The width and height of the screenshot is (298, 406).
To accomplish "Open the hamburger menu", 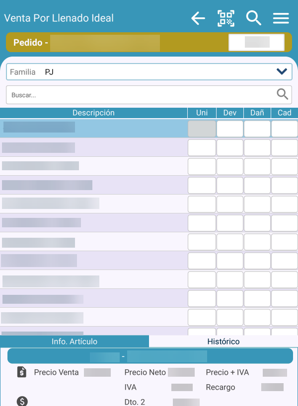I will 281,18.
